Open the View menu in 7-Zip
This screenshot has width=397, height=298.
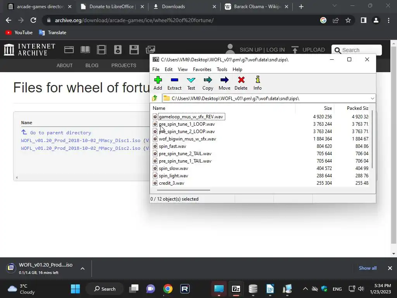click(x=183, y=69)
